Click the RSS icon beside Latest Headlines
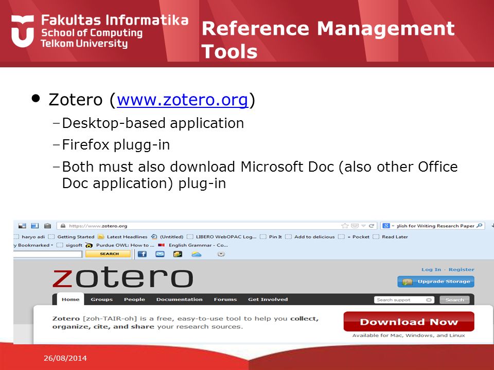This screenshot has width=494, height=370. click(x=101, y=237)
